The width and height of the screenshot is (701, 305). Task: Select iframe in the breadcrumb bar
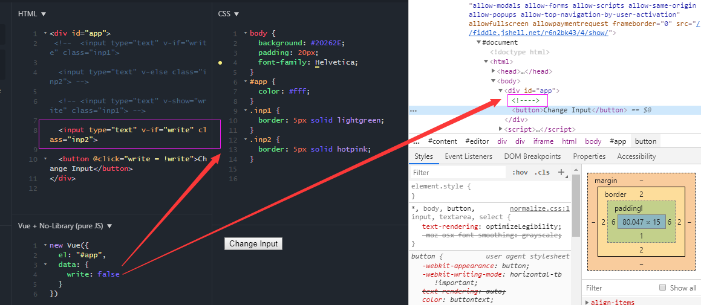[543, 141]
